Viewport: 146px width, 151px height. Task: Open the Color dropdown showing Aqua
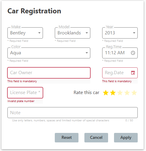[49, 53]
